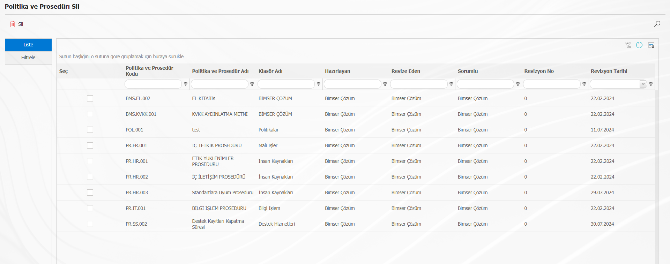Image resolution: width=670 pixels, height=264 pixels.
Task: Focus the Klasör Adı filter box
Action: coord(286,84)
